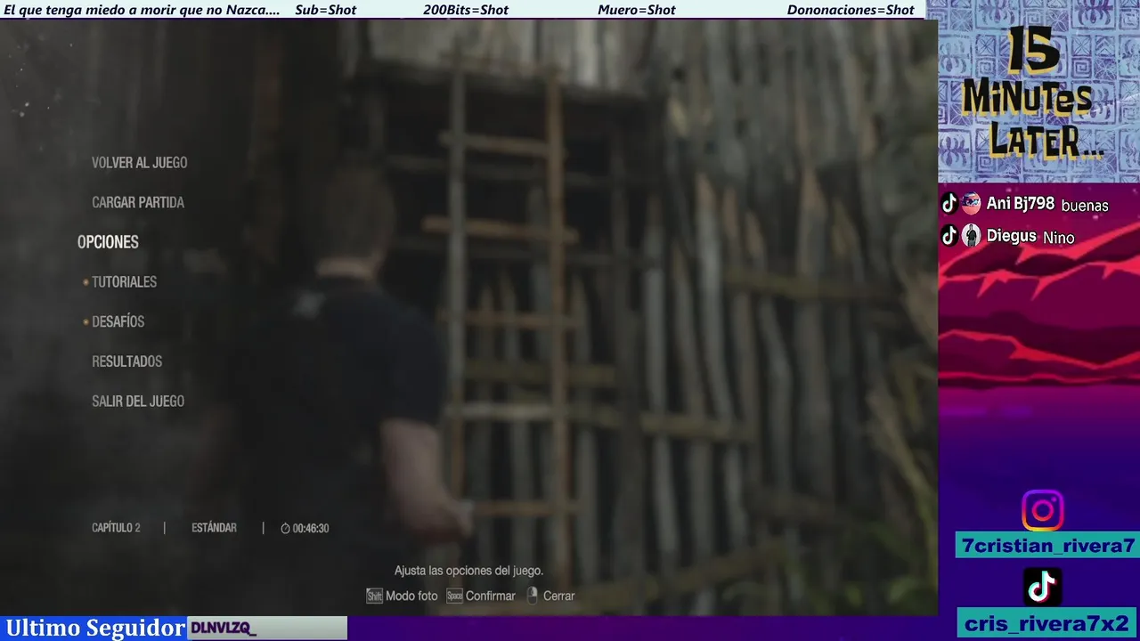
Task: Select Volver al Juego menu option
Action: click(139, 163)
